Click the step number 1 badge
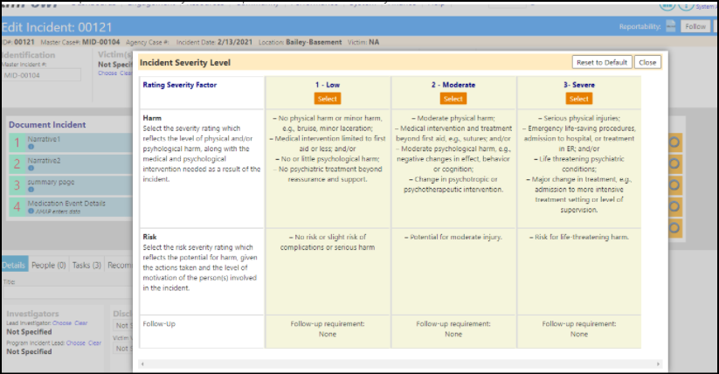 pyautogui.click(x=17, y=142)
